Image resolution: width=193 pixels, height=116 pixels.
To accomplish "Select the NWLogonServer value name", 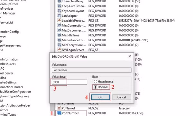I will (x=73, y=50).
